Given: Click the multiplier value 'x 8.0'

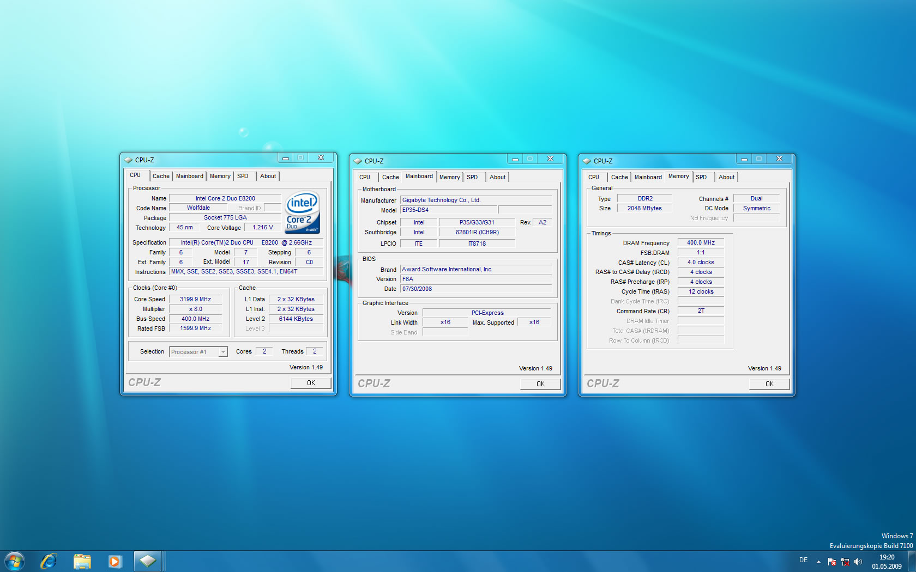Looking at the screenshot, I should 196,309.
